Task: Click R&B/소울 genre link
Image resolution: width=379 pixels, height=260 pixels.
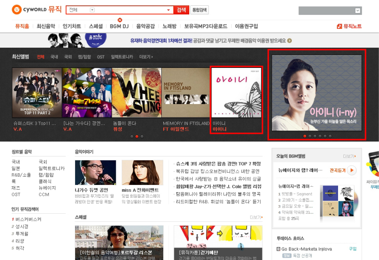Action: point(21,175)
